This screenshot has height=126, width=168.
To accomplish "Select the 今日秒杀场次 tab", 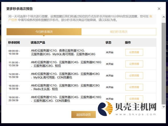I will [44, 32].
